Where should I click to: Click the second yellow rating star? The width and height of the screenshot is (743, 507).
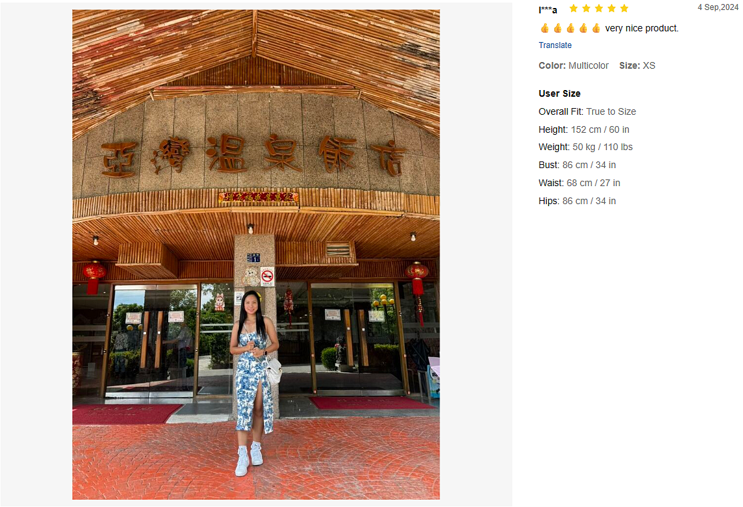586,8
